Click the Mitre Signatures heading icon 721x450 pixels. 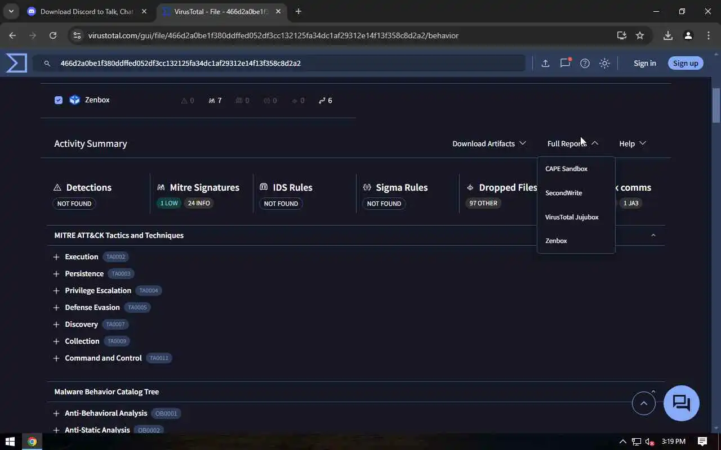[x=161, y=187]
